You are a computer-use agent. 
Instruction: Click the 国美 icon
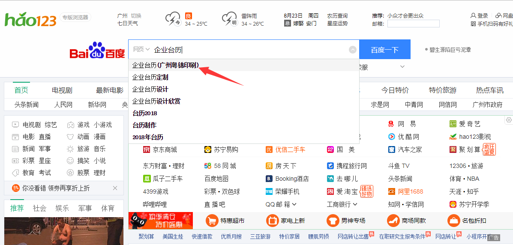tap(330, 150)
